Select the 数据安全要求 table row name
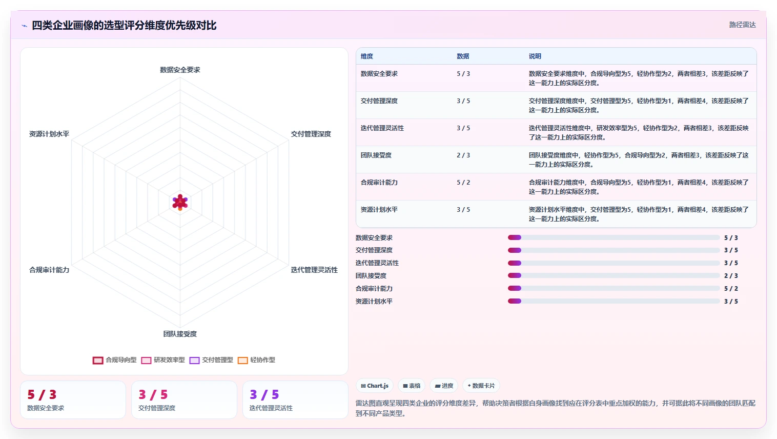This screenshot has width=777, height=439. (379, 74)
